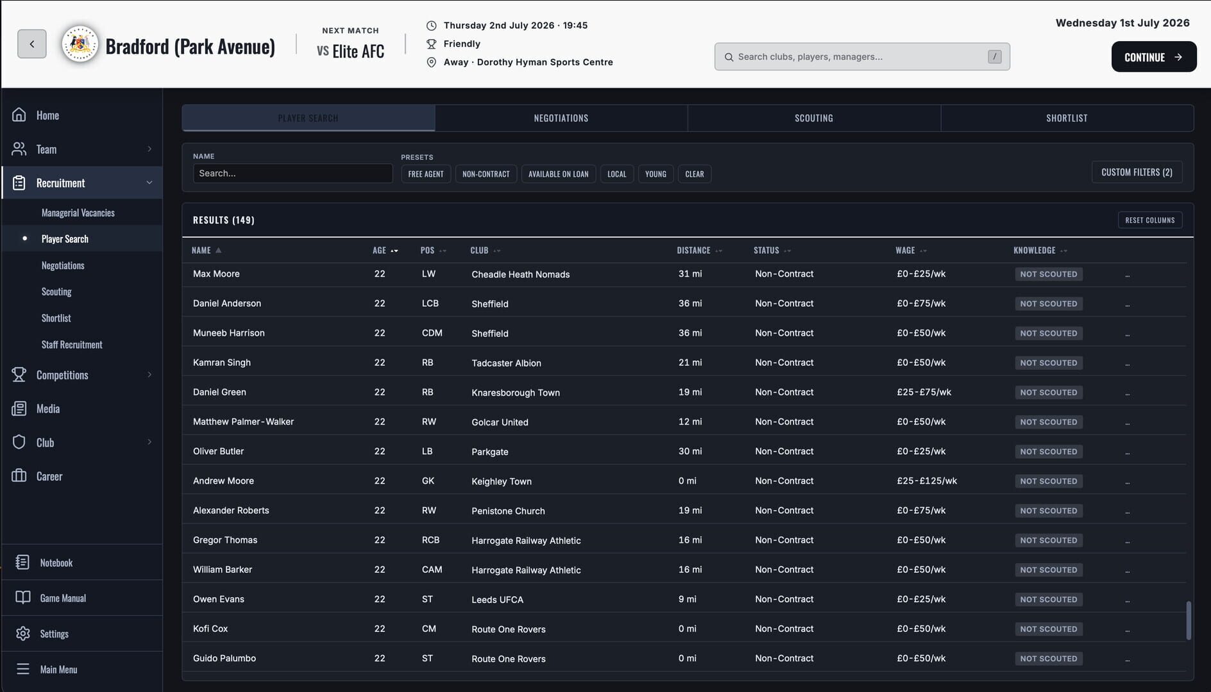Sort results by Wage column
The height and width of the screenshot is (692, 1211).
point(911,251)
